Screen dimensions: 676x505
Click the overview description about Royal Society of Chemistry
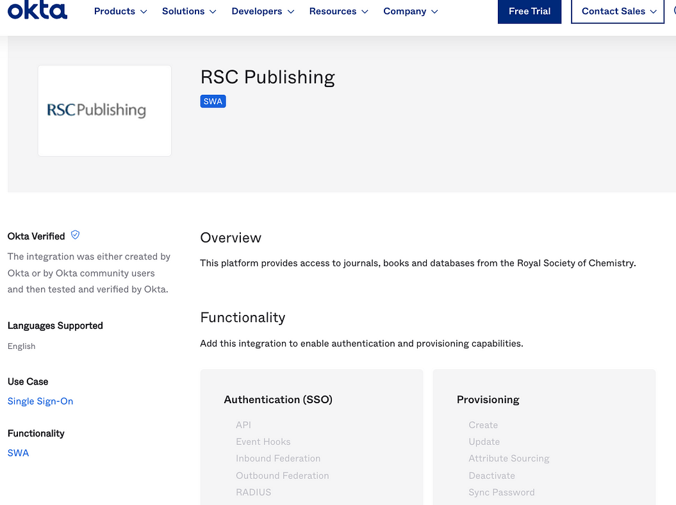(x=418, y=263)
